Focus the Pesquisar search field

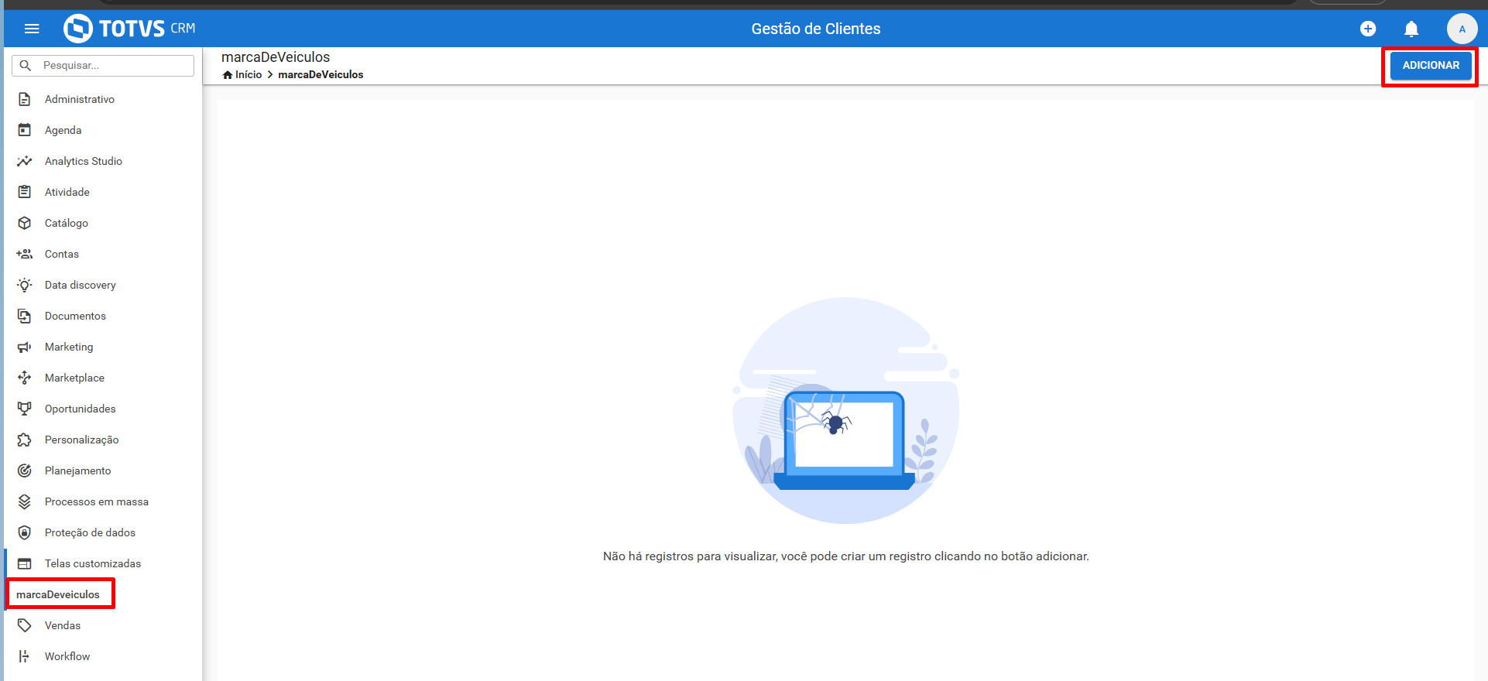click(103, 66)
